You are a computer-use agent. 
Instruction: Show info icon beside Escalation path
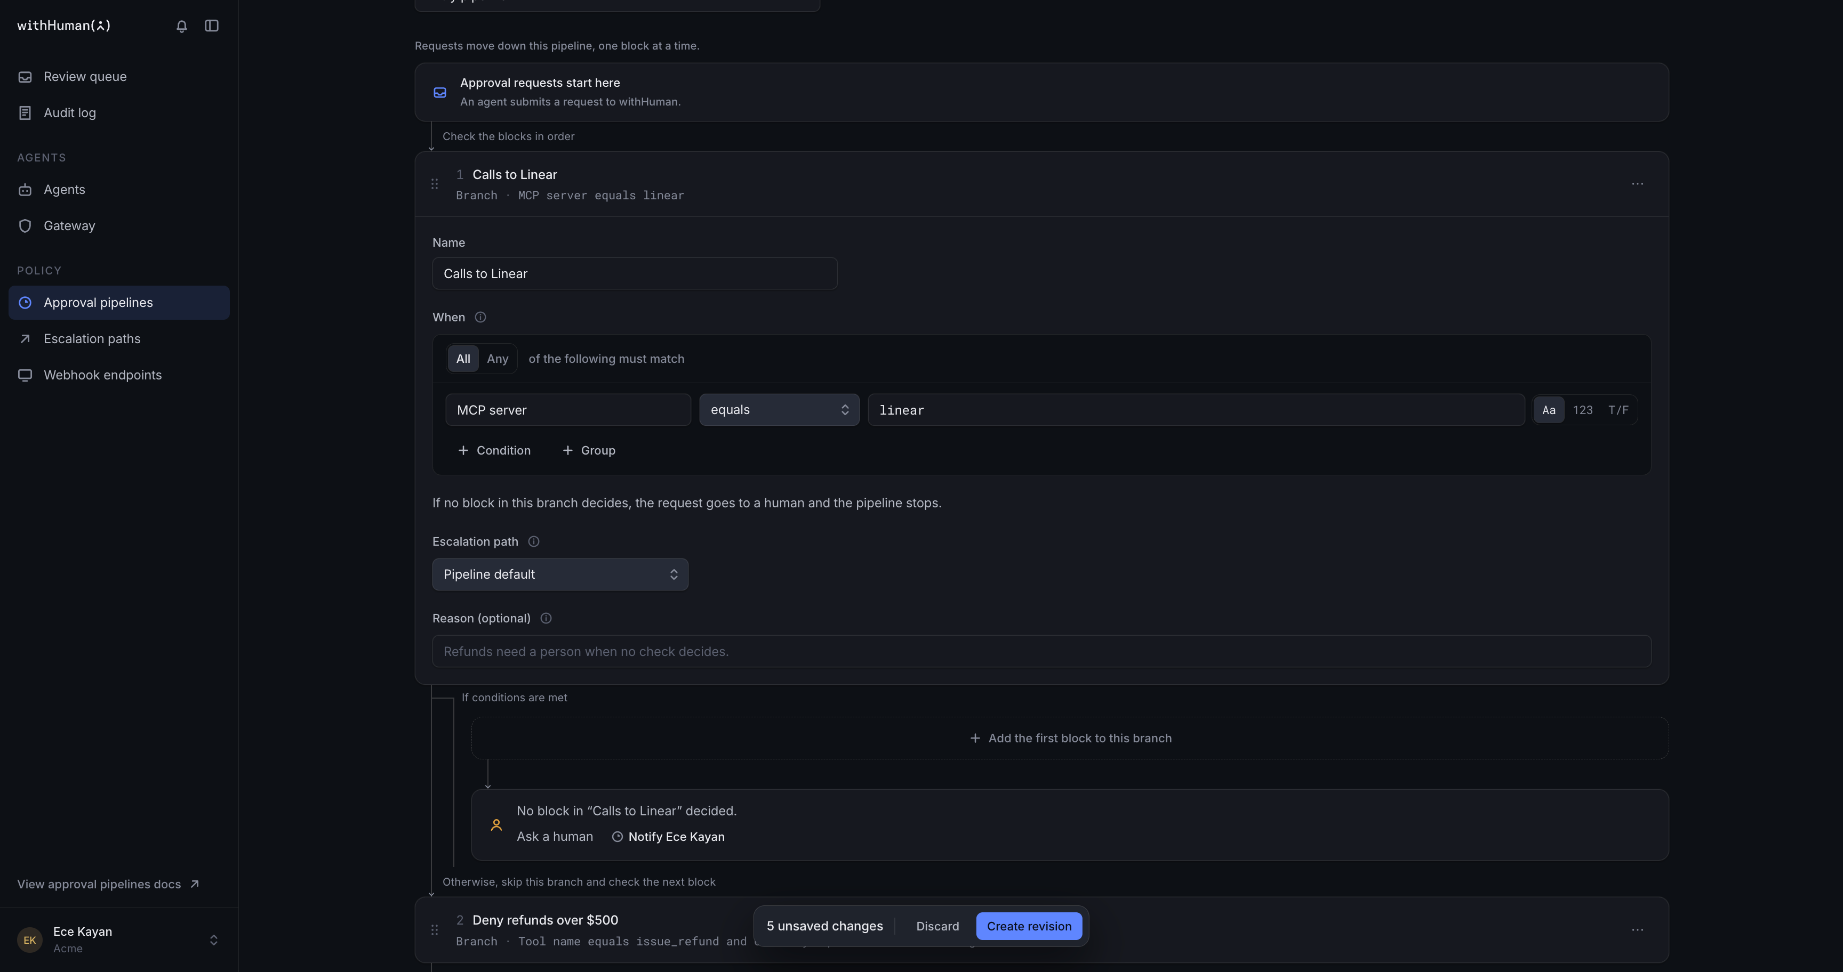[x=534, y=542]
